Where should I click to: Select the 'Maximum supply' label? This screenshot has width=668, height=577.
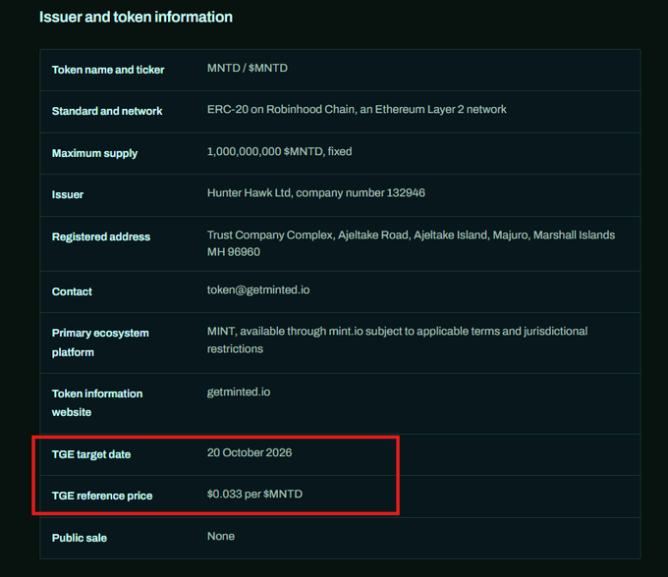coord(94,153)
